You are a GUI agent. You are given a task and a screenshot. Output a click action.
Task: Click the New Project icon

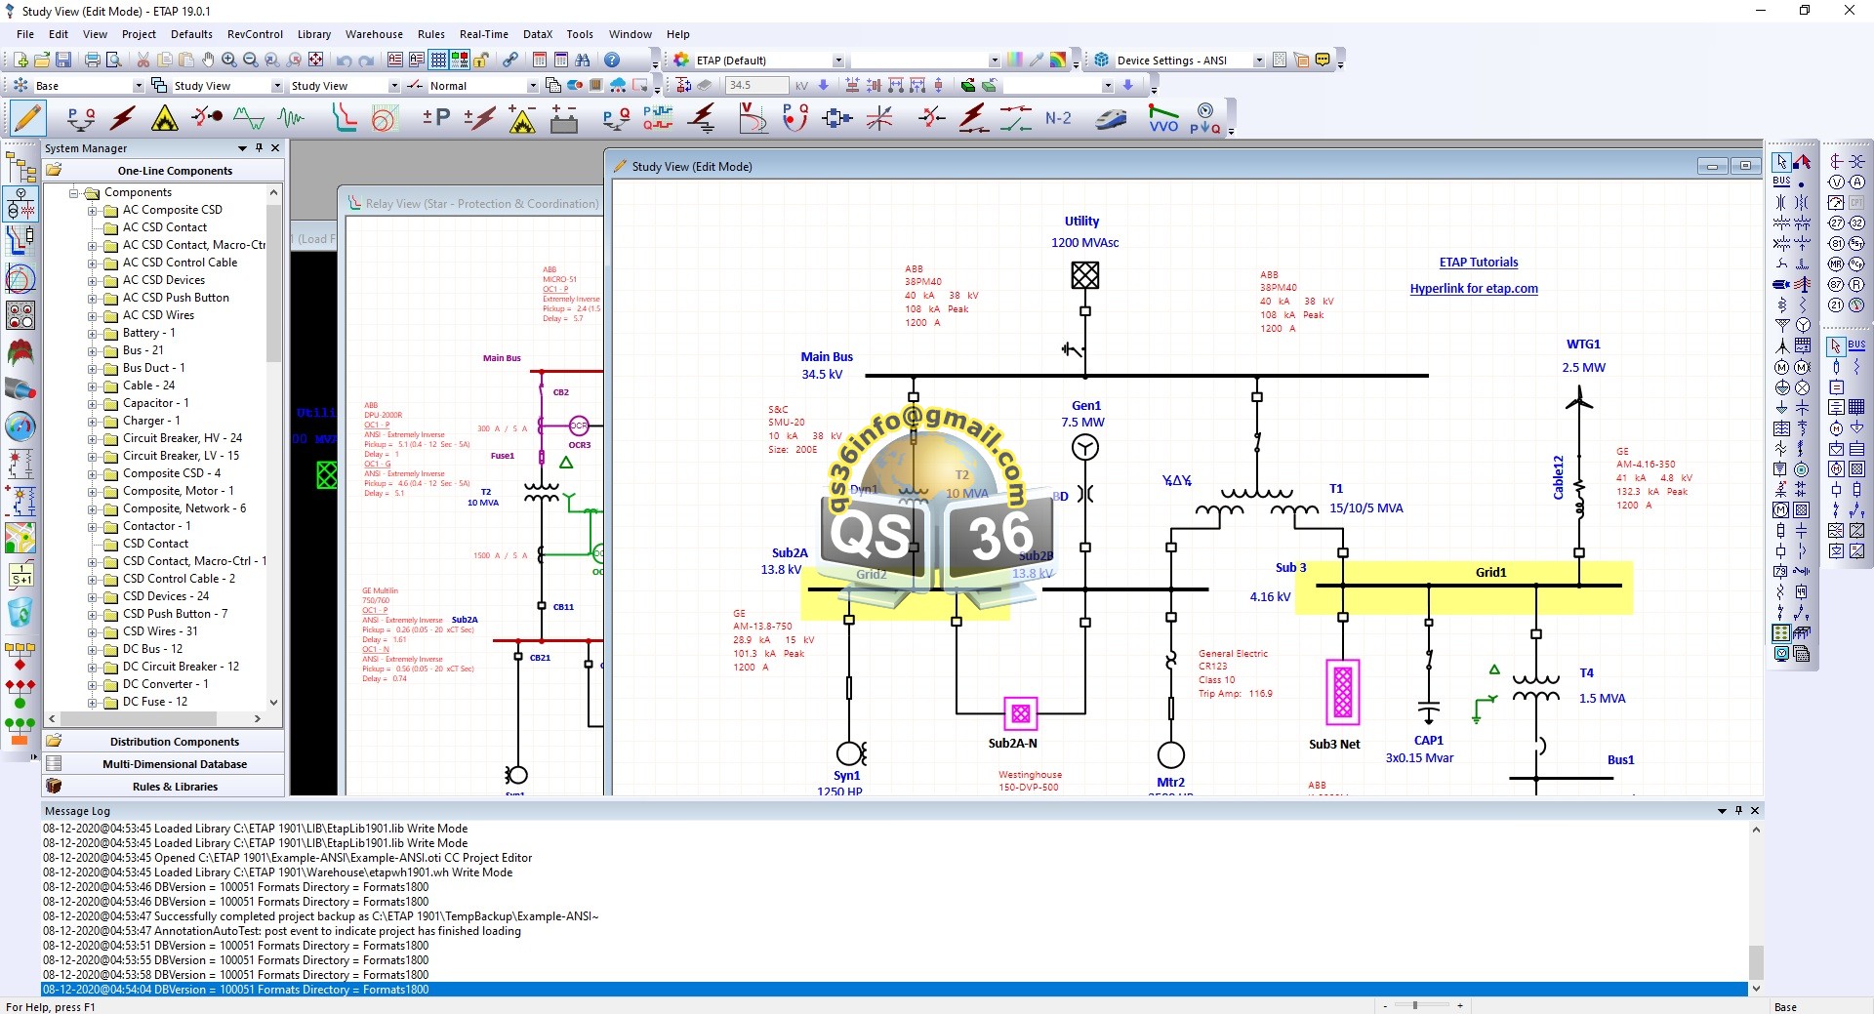pos(20,60)
